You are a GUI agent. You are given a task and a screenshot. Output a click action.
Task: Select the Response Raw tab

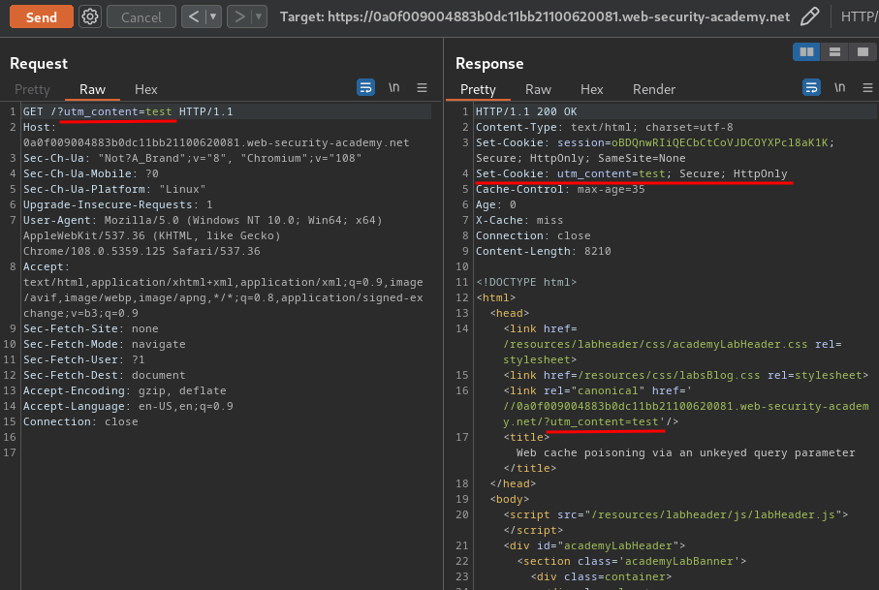pos(538,89)
